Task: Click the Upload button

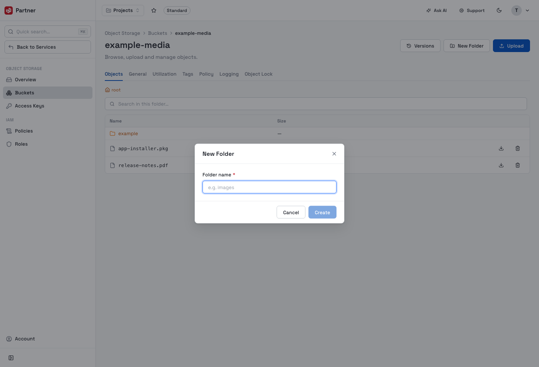Action: (x=511, y=46)
